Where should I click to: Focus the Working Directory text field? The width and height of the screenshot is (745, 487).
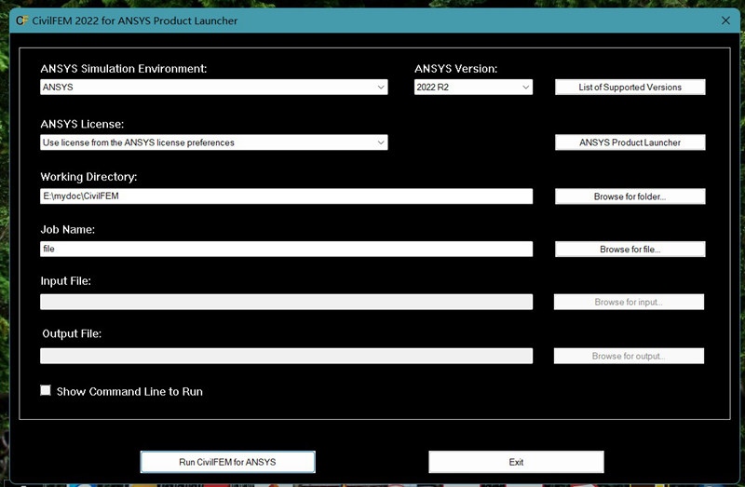(x=287, y=196)
